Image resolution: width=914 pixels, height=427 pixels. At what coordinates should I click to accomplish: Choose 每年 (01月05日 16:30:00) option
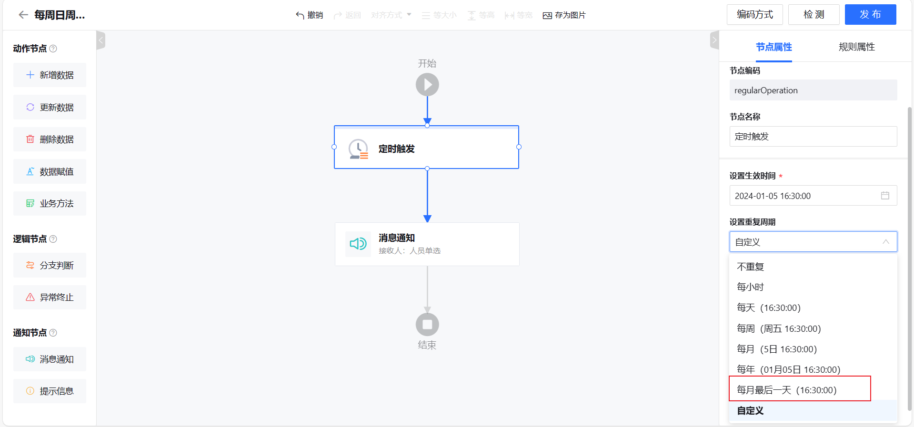point(813,369)
